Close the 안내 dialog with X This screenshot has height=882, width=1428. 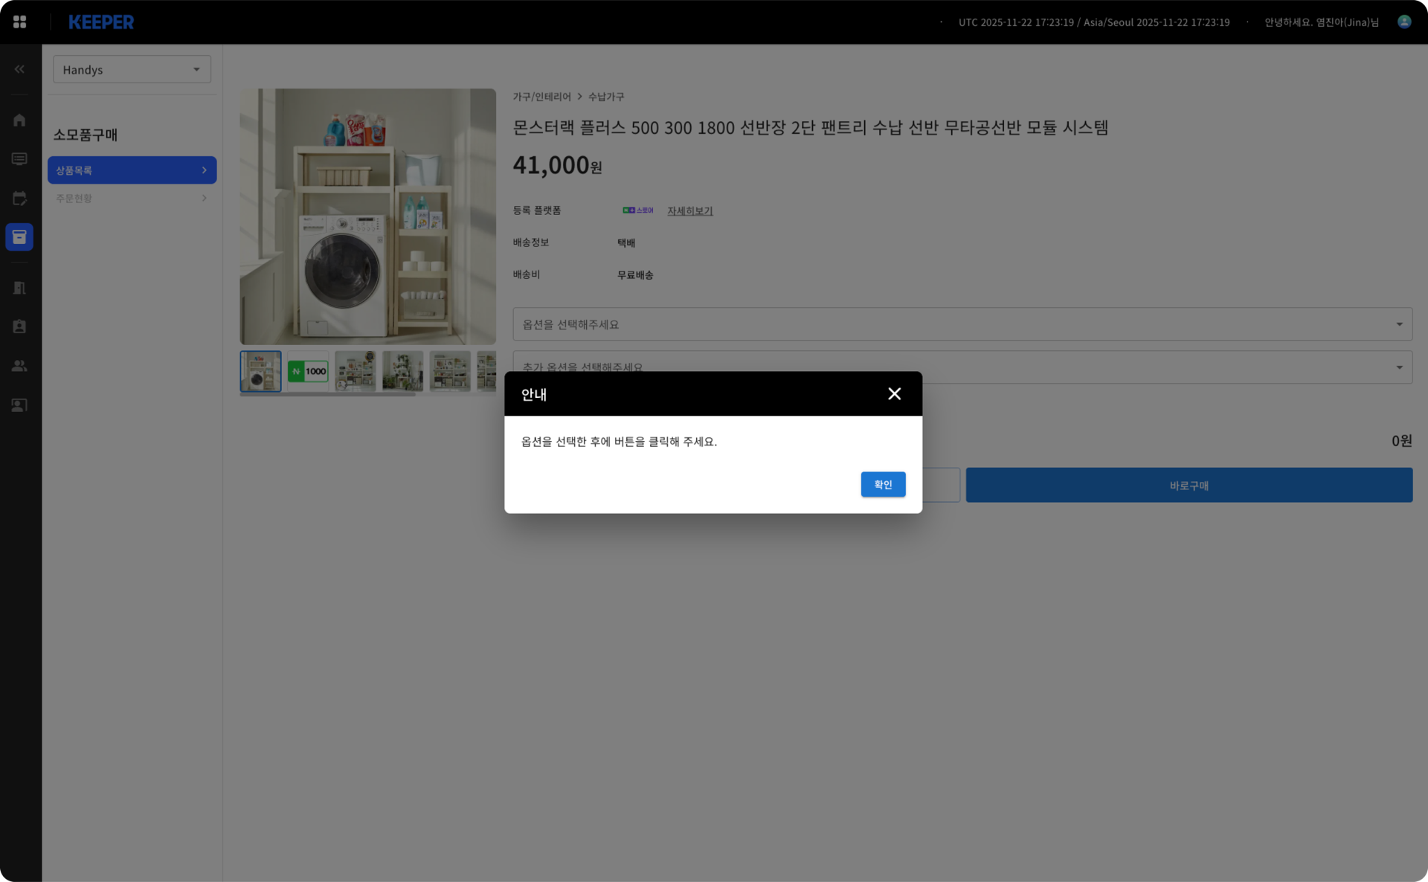(x=895, y=394)
